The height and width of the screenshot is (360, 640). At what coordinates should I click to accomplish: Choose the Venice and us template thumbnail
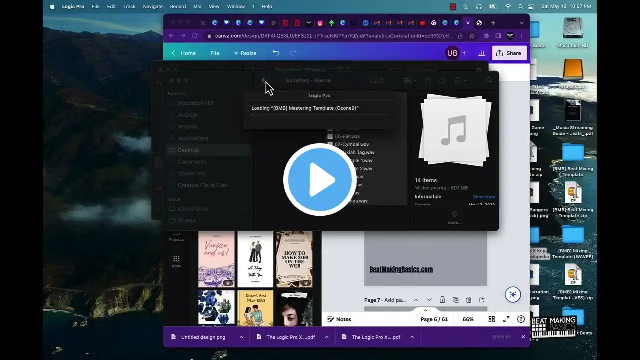(x=216, y=259)
